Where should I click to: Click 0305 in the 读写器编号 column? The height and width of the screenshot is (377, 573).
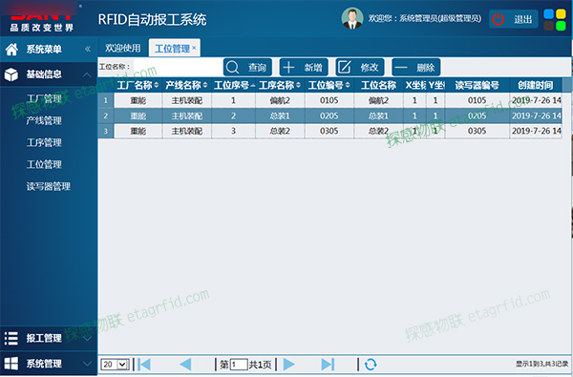point(477,131)
